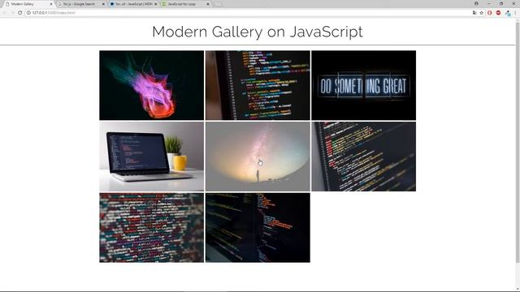520x292 pixels.
Task: Open the Chrome profile icon in title bar
Action: 476,3
